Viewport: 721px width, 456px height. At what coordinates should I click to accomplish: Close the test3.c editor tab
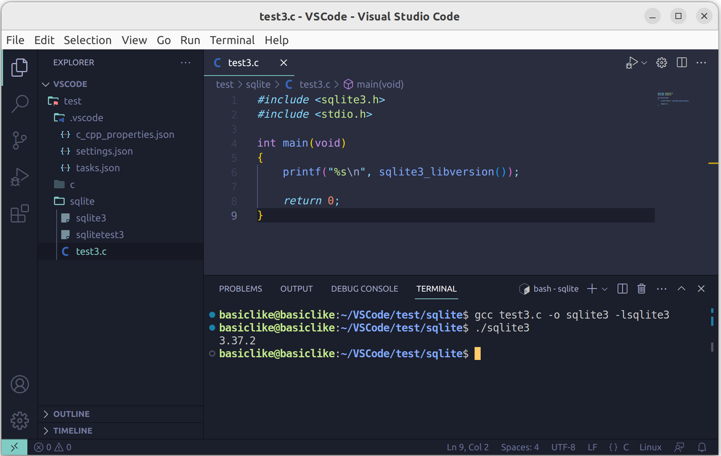click(x=284, y=63)
